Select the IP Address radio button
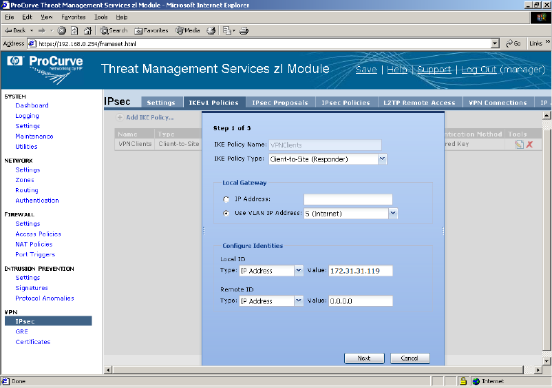 (x=226, y=199)
